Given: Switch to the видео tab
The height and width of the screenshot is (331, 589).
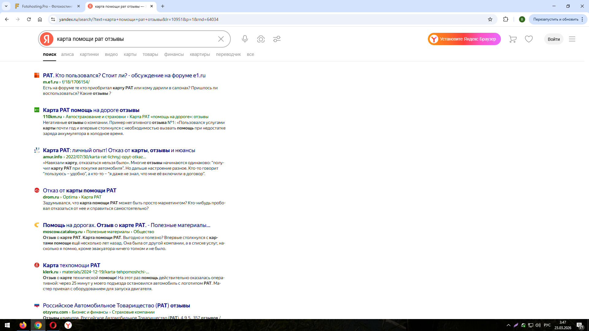Looking at the screenshot, I should click(x=111, y=54).
